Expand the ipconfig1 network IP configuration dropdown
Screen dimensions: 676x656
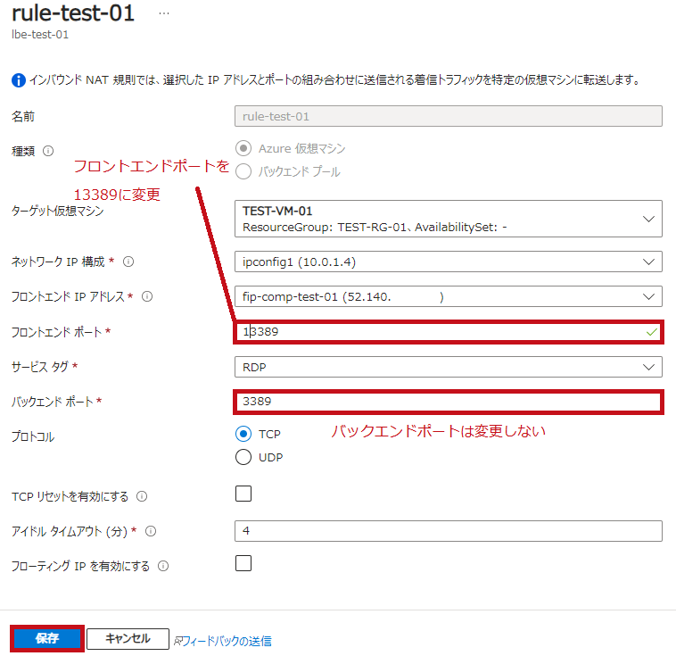point(449,262)
